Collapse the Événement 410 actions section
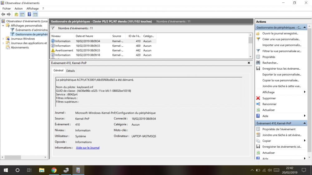 pyautogui.click(x=305, y=123)
